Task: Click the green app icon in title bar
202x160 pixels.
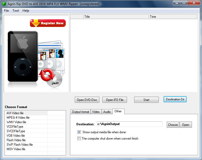Action: coord(5,4)
